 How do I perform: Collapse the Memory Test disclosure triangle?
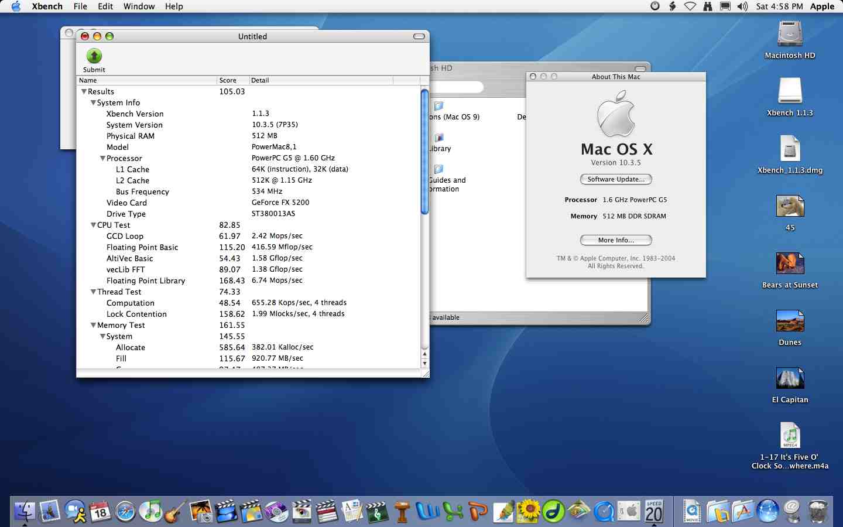(93, 326)
